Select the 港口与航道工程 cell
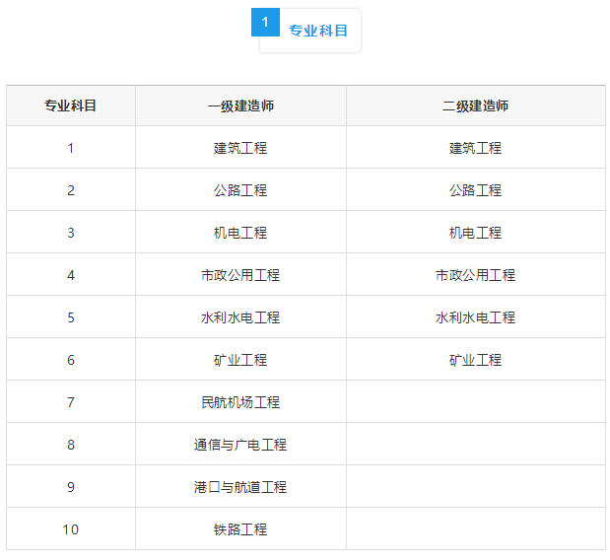Image resolution: width=610 pixels, height=560 pixels. (240, 487)
